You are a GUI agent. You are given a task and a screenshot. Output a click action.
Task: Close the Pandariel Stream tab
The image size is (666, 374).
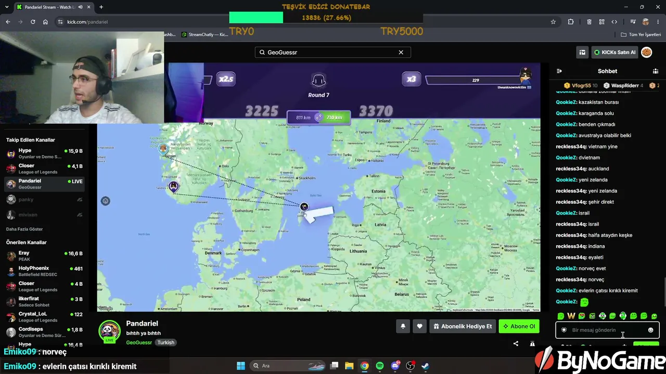pyautogui.click(x=89, y=7)
